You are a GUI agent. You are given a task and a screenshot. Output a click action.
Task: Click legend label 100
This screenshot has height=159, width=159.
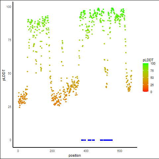[153, 64]
